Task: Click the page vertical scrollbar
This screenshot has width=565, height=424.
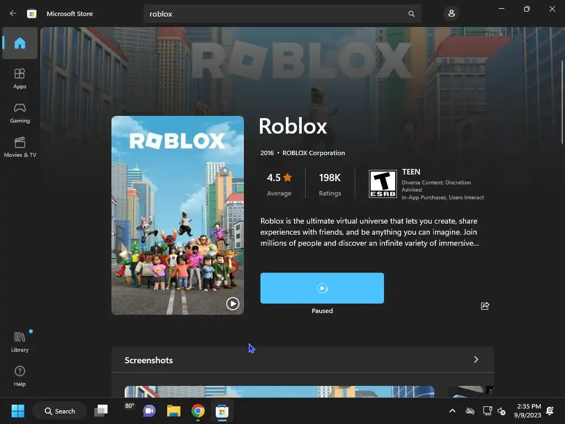Action: point(562,103)
